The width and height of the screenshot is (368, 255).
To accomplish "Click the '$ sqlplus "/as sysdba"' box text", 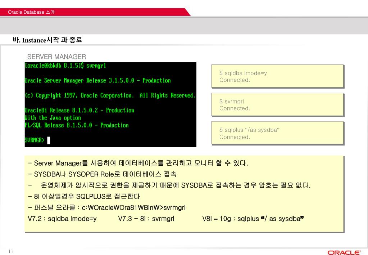I will (250, 130).
